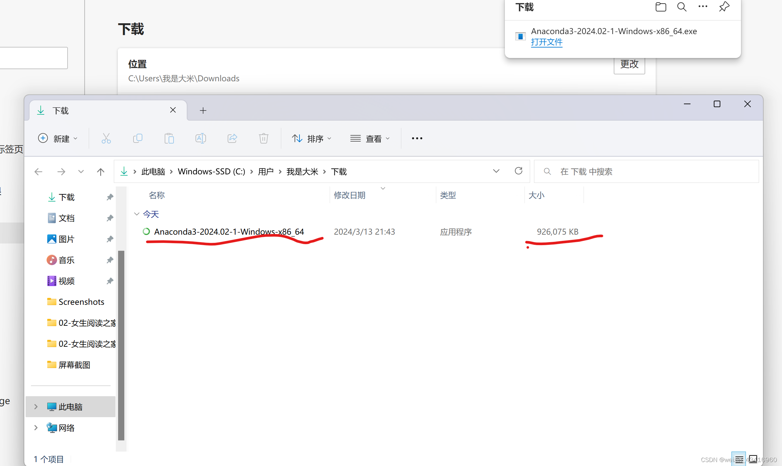Viewport: 782px width, 466px height.
Task: Switch to details view icon in status bar
Action: pyautogui.click(x=739, y=459)
